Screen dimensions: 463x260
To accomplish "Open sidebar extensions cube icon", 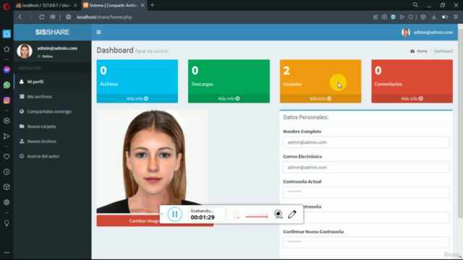I will pyautogui.click(x=7, y=187).
